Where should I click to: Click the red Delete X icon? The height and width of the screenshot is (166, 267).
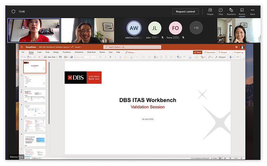click(x=39, y=57)
